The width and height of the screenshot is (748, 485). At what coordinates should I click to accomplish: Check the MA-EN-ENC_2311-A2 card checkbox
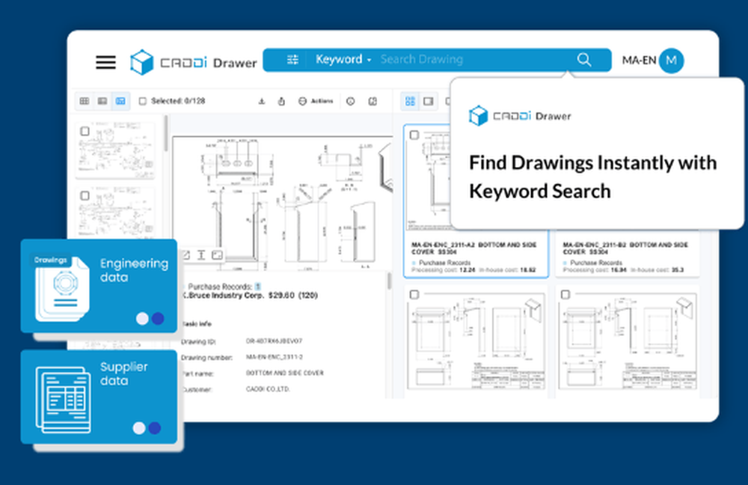click(414, 135)
